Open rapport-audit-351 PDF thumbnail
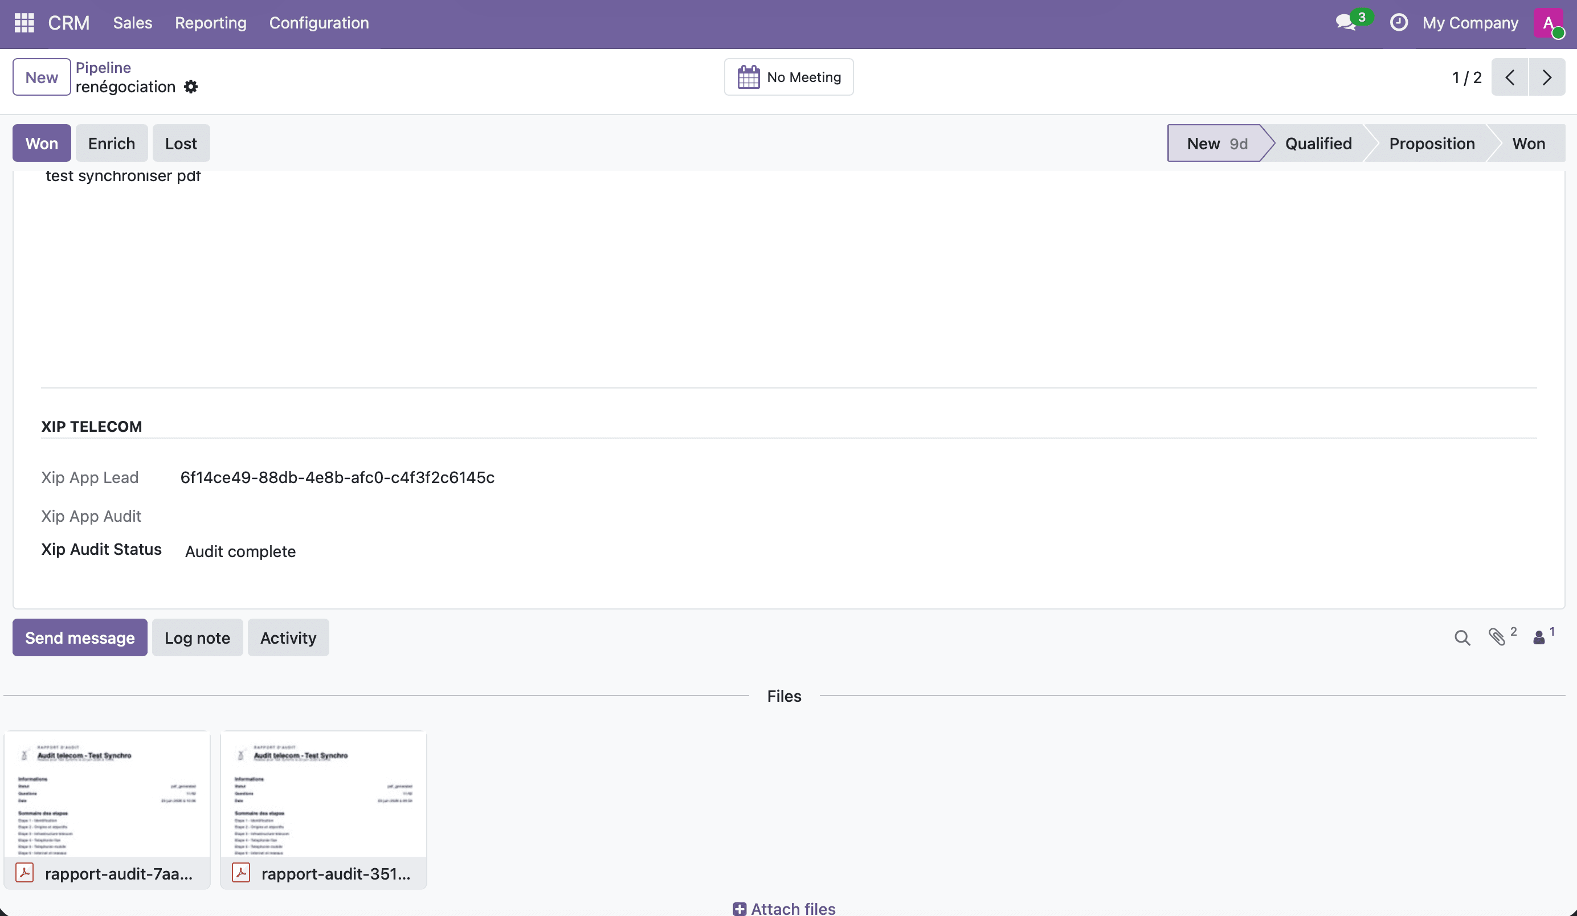The width and height of the screenshot is (1577, 916). [x=324, y=795]
